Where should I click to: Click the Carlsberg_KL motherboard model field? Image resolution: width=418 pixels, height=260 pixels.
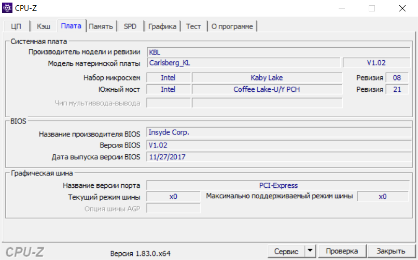point(243,63)
